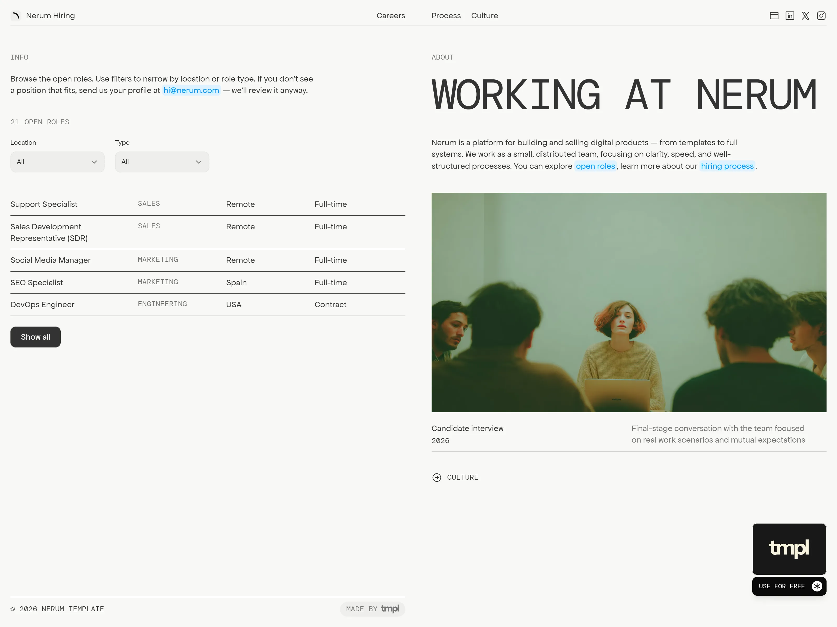Click the hi@nerum.com email link

click(x=191, y=90)
